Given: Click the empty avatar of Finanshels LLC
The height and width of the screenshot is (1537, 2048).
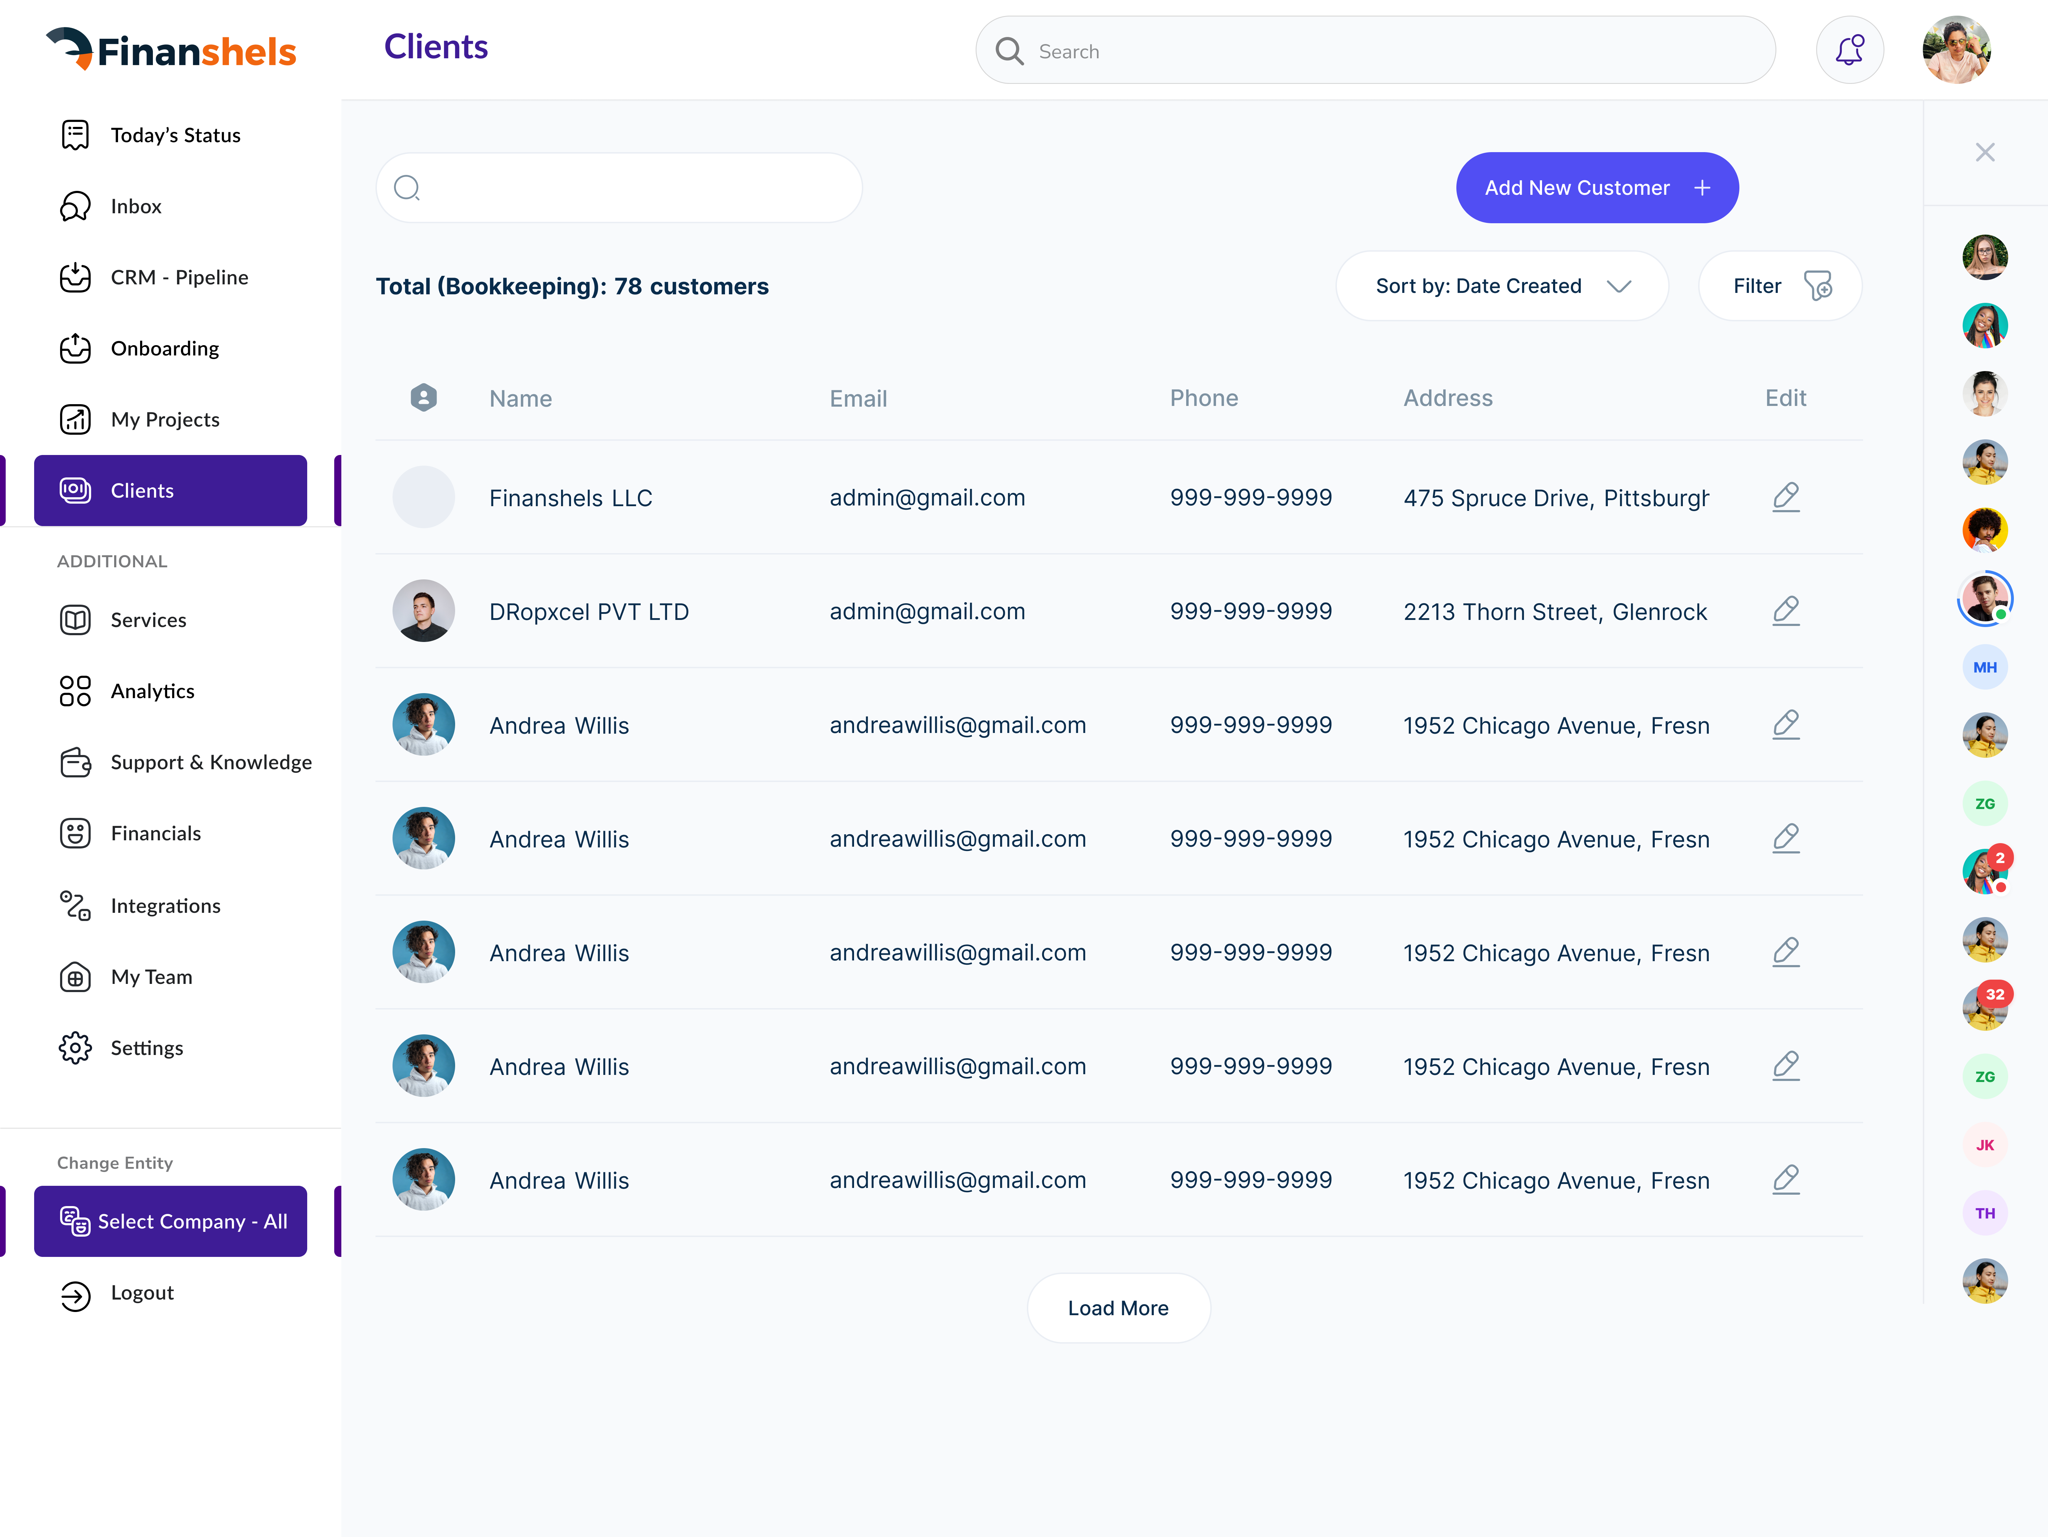Looking at the screenshot, I should coord(423,497).
